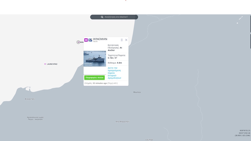
Task: Open the itineraries history link
Action: click(x=114, y=77)
